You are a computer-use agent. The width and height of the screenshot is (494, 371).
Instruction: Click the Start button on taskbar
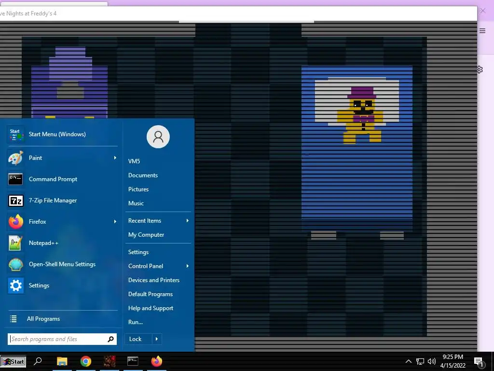click(x=13, y=361)
